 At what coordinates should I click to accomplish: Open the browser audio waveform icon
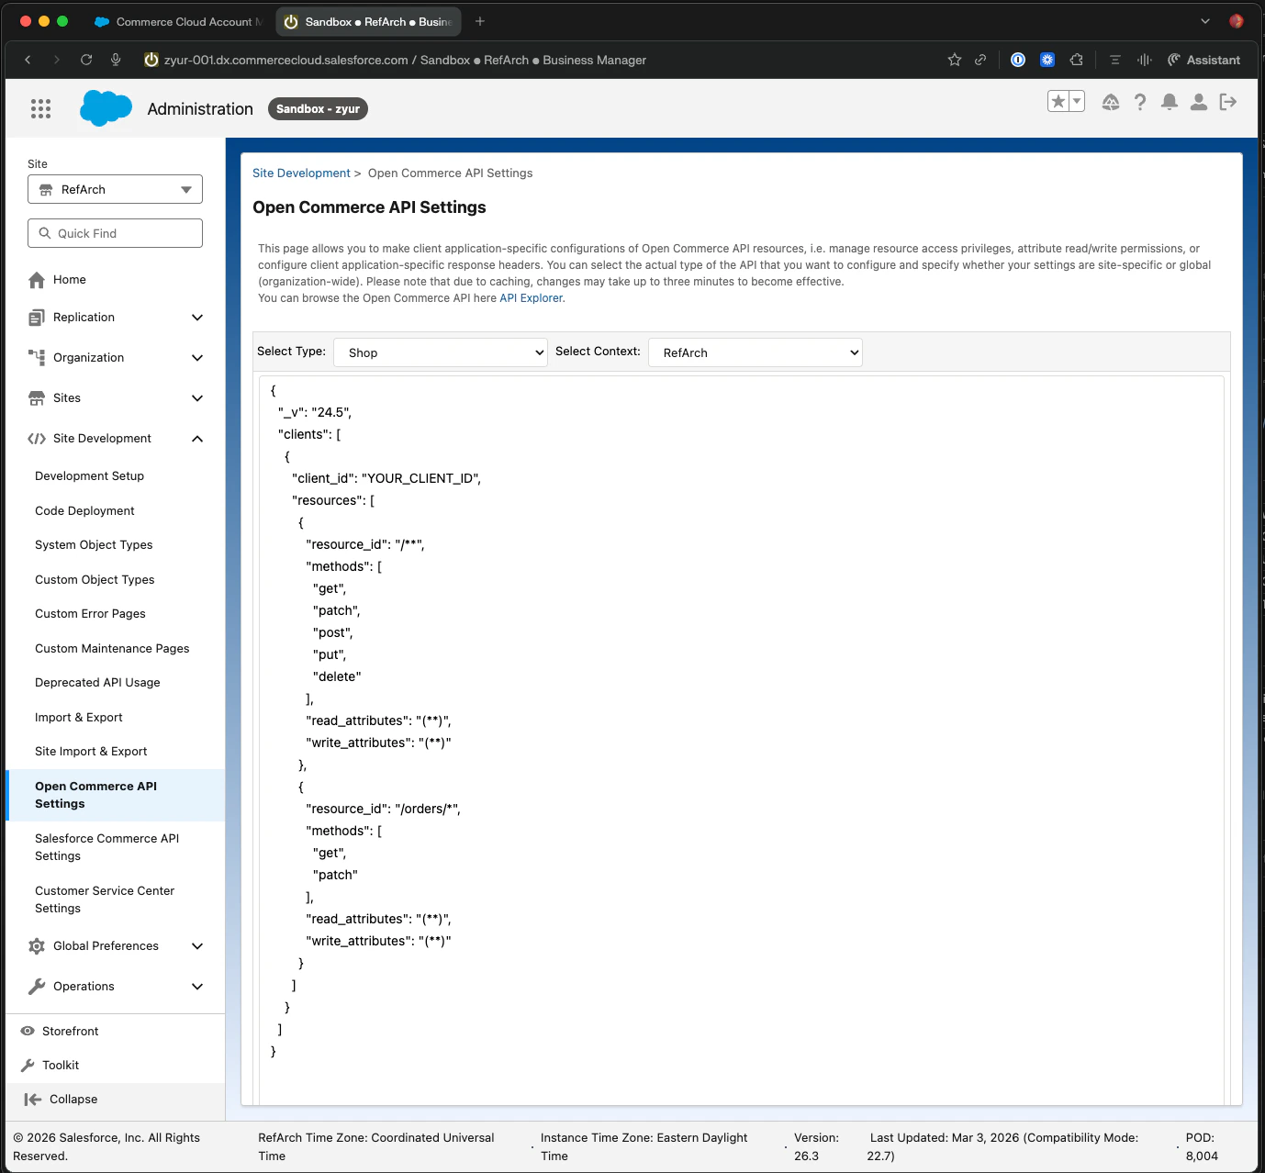point(1145,60)
